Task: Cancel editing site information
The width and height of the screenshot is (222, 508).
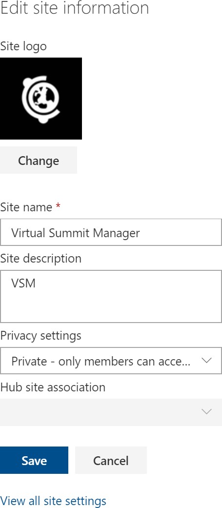Action: click(x=111, y=460)
